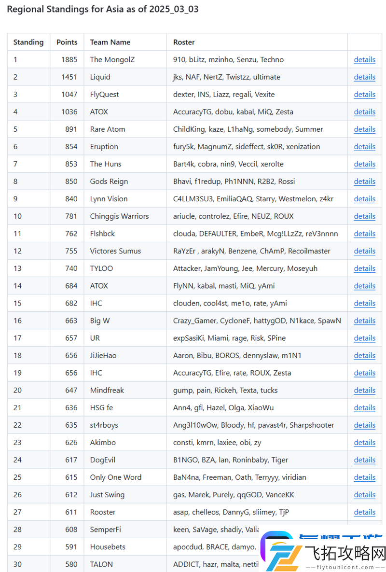The width and height of the screenshot is (386, 572).
Task: Open the details link for Liquid
Action: point(364,77)
